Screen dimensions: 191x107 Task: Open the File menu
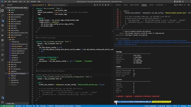coord(5,1)
